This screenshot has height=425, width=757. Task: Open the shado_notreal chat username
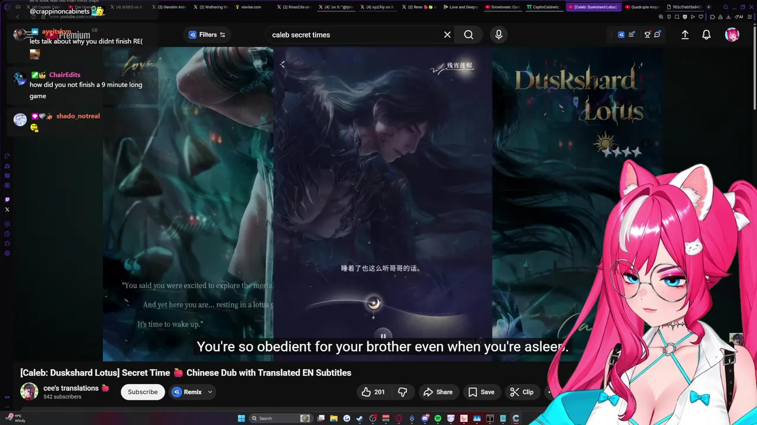78,116
